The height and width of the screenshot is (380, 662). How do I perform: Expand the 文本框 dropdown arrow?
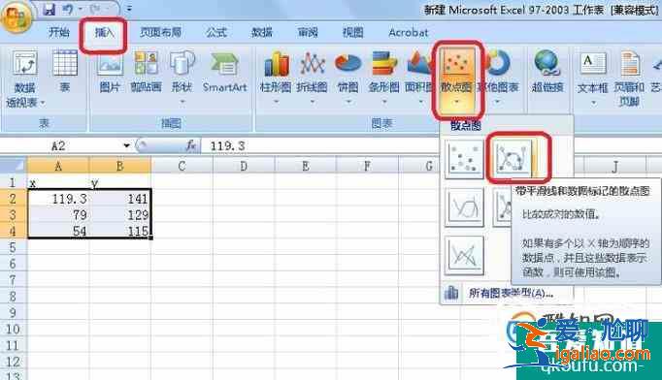pyautogui.click(x=593, y=103)
